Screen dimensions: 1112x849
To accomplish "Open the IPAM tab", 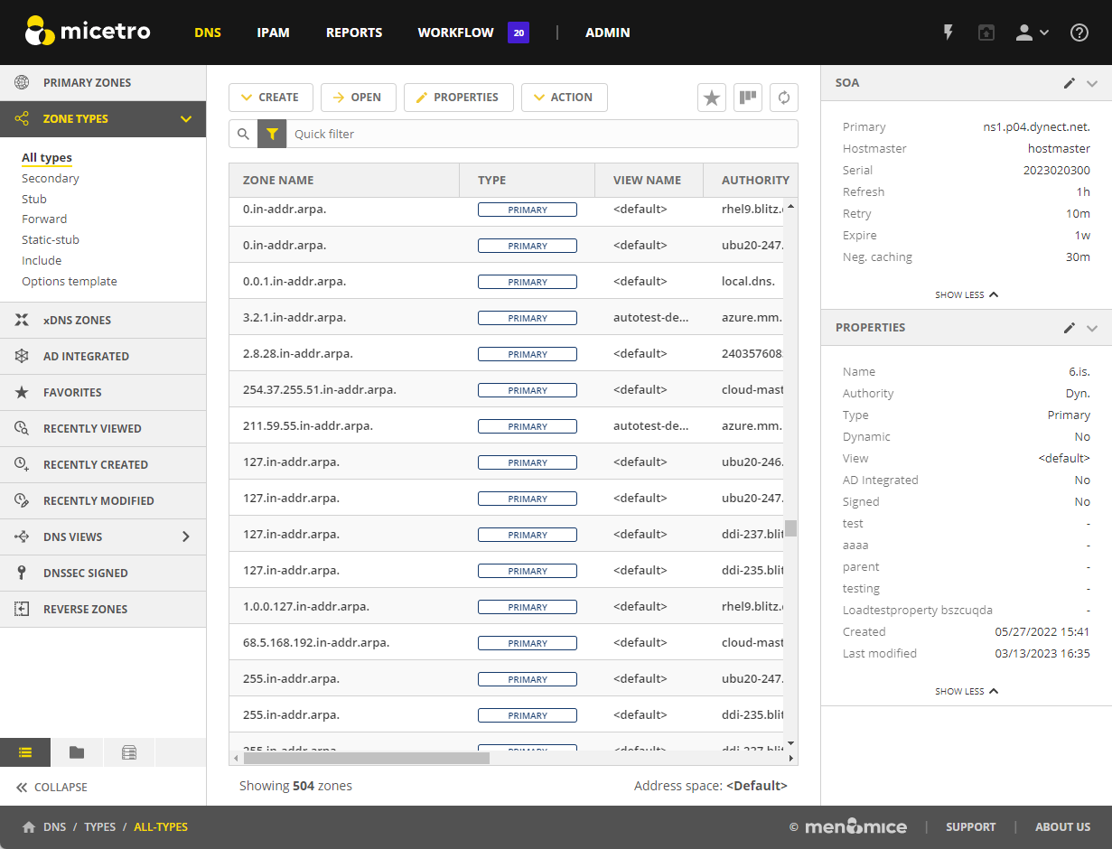I will pos(273,33).
